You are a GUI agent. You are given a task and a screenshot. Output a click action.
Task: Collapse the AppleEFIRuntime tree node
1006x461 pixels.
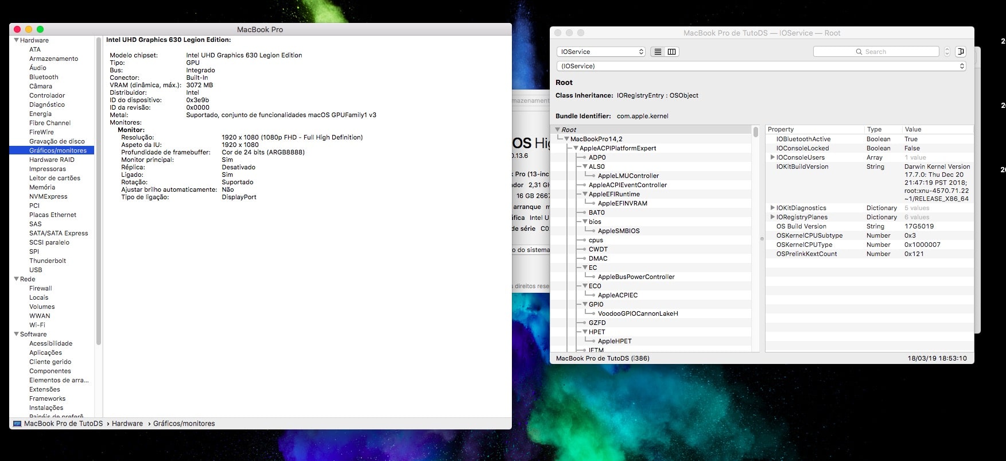coord(585,194)
